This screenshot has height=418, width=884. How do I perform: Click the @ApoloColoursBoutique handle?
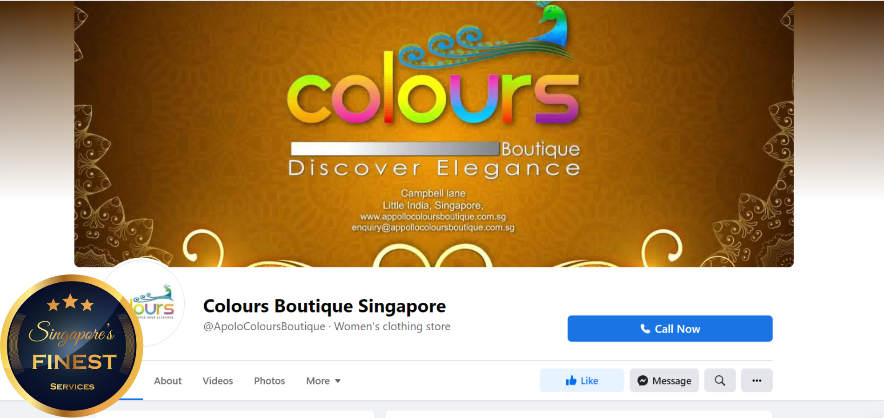264,327
